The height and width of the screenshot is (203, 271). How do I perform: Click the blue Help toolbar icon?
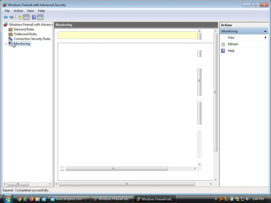[x=34, y=17]
